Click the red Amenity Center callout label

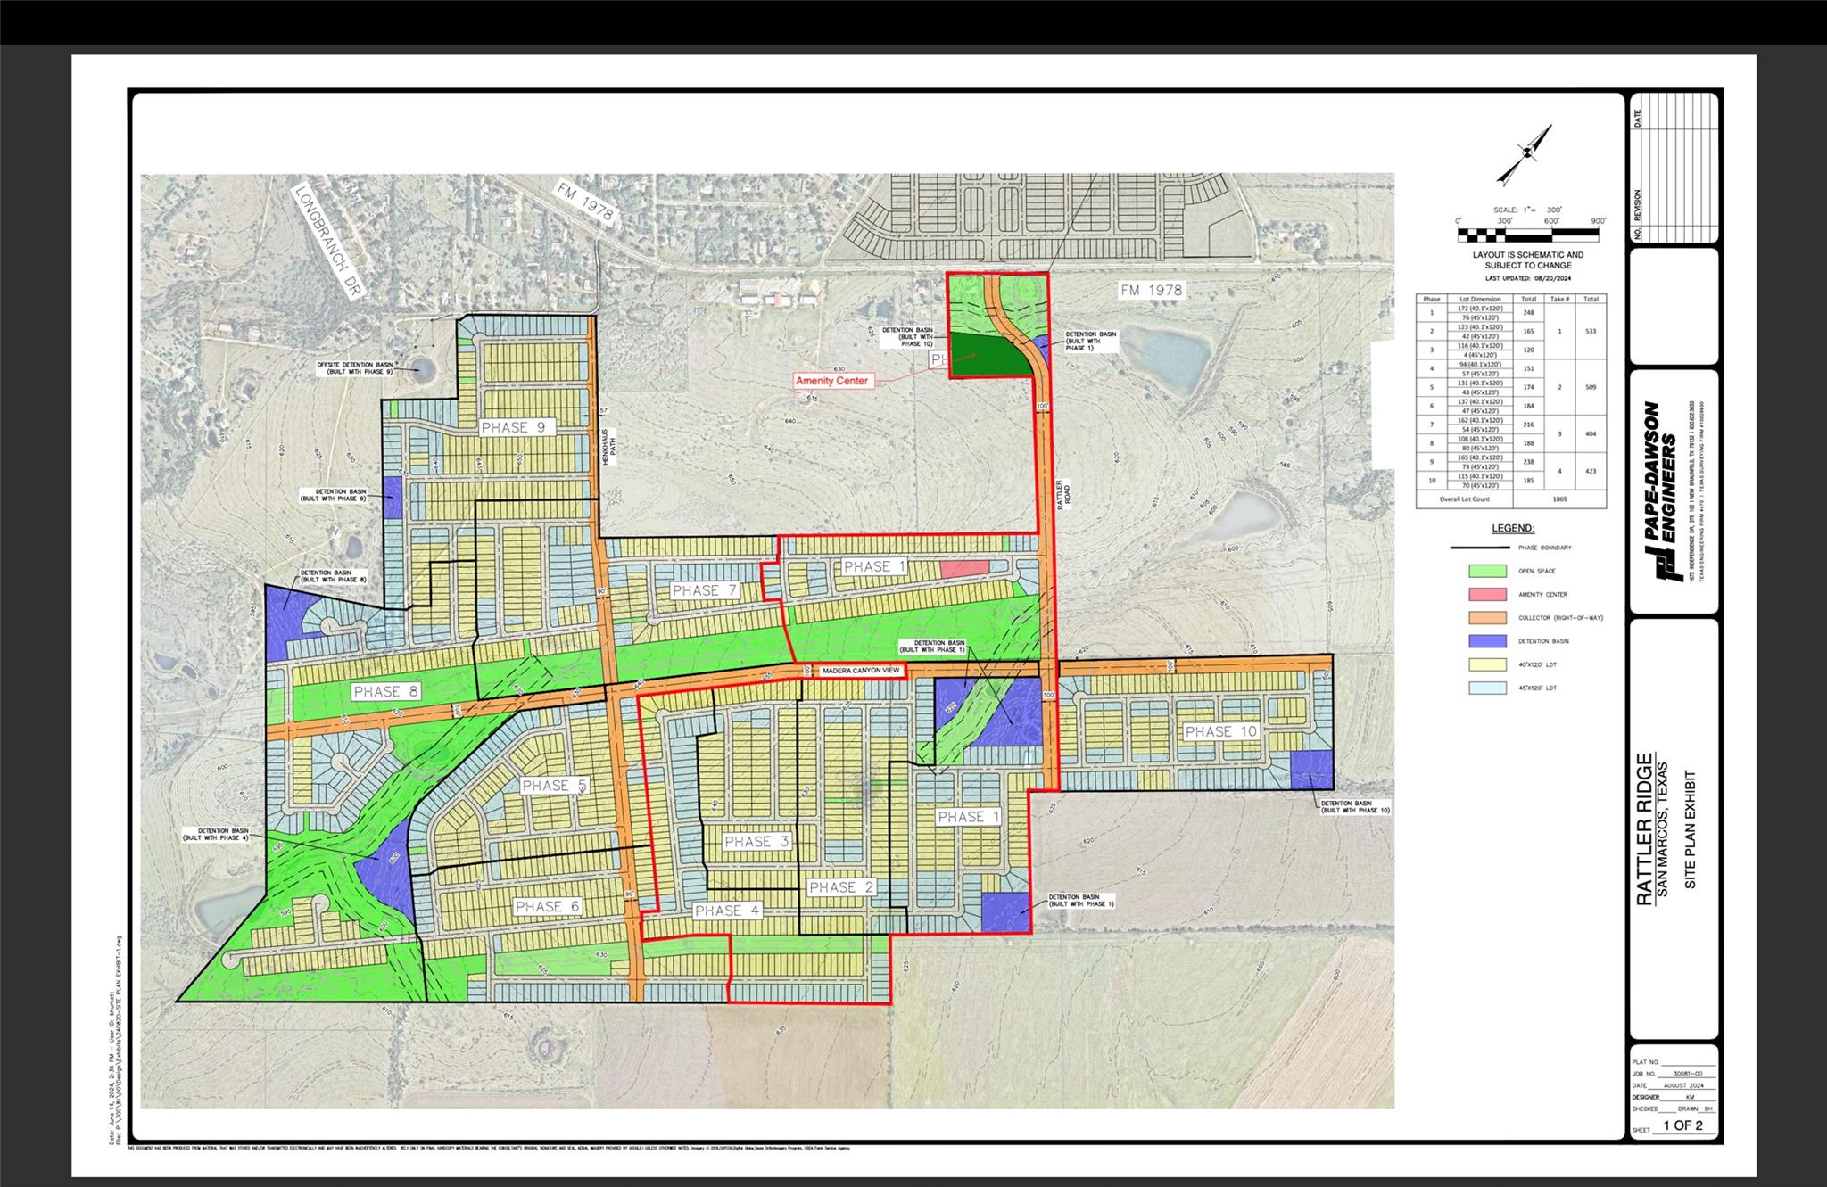831,381
